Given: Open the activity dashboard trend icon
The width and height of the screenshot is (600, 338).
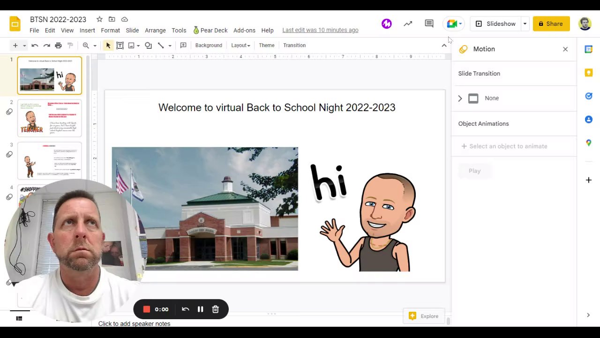Looking at the screenshot, I should click(x=408, y=23).
